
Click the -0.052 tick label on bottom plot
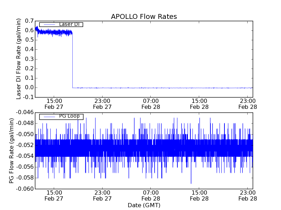(25, 145)
